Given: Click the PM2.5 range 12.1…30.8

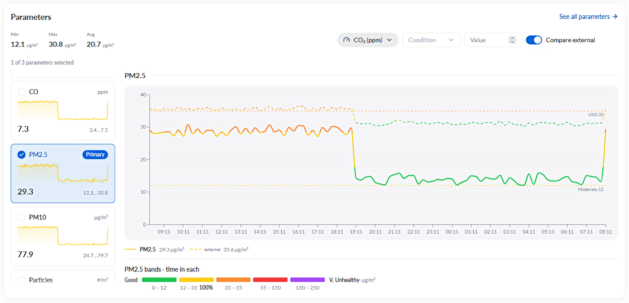Looking at the screenshot, I should click(96, 193).
